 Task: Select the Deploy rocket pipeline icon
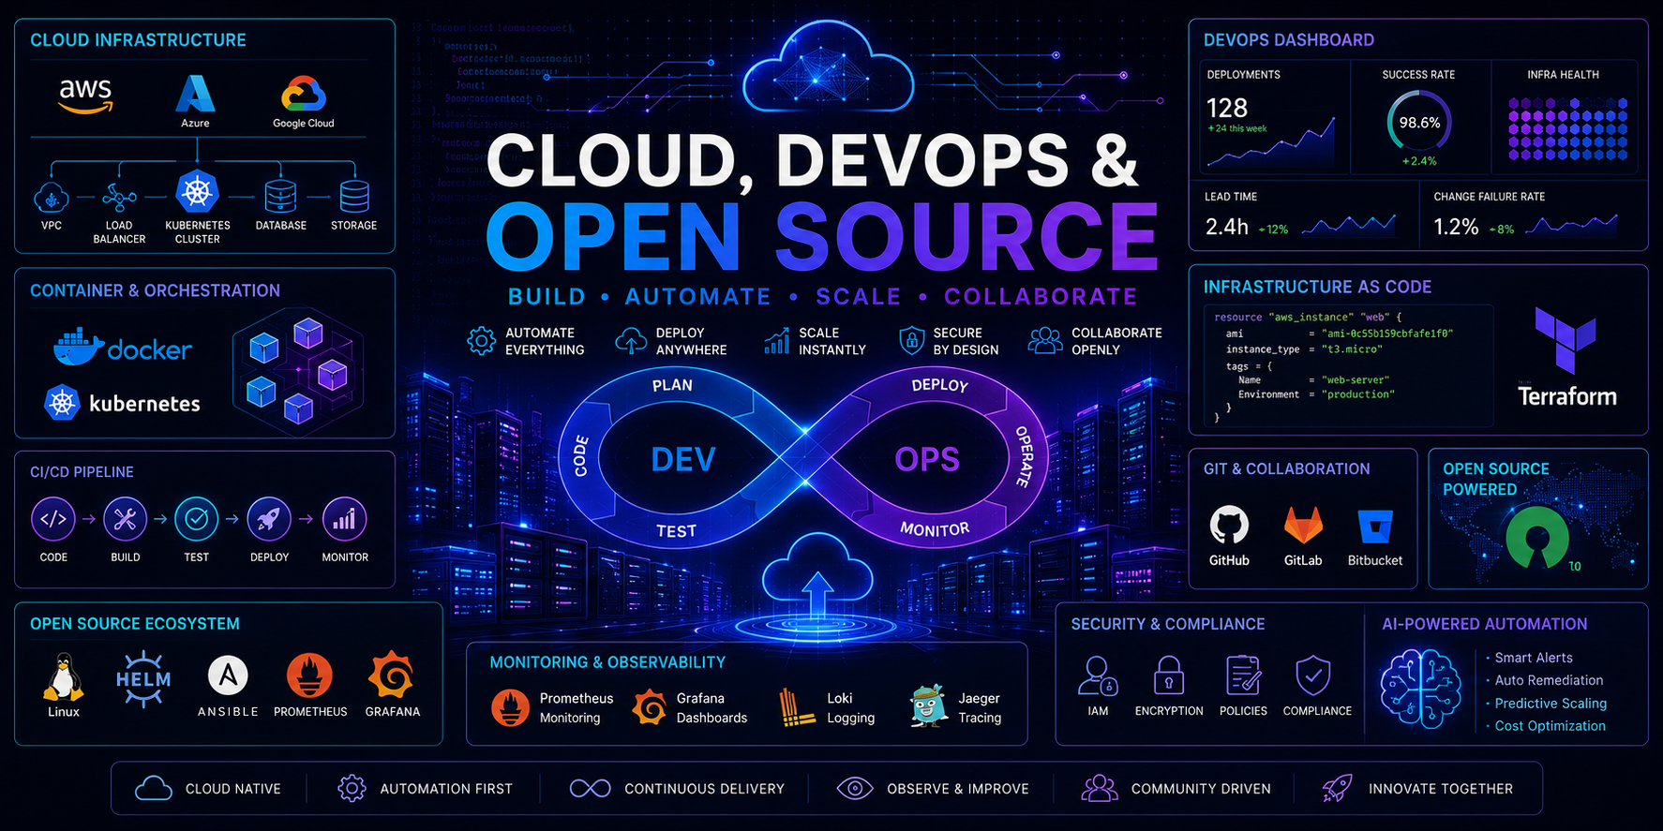click(x=269, y=519)
